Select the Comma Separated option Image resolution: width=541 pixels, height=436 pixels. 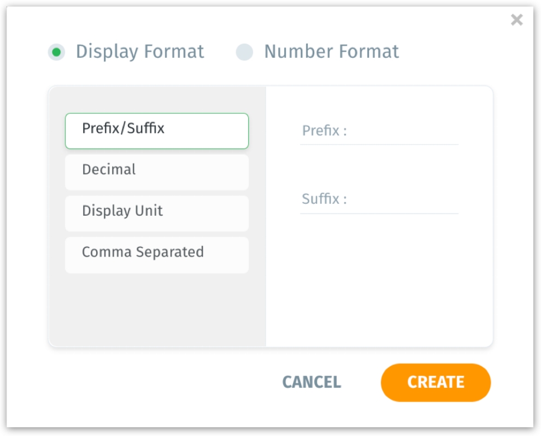[157, 255]
